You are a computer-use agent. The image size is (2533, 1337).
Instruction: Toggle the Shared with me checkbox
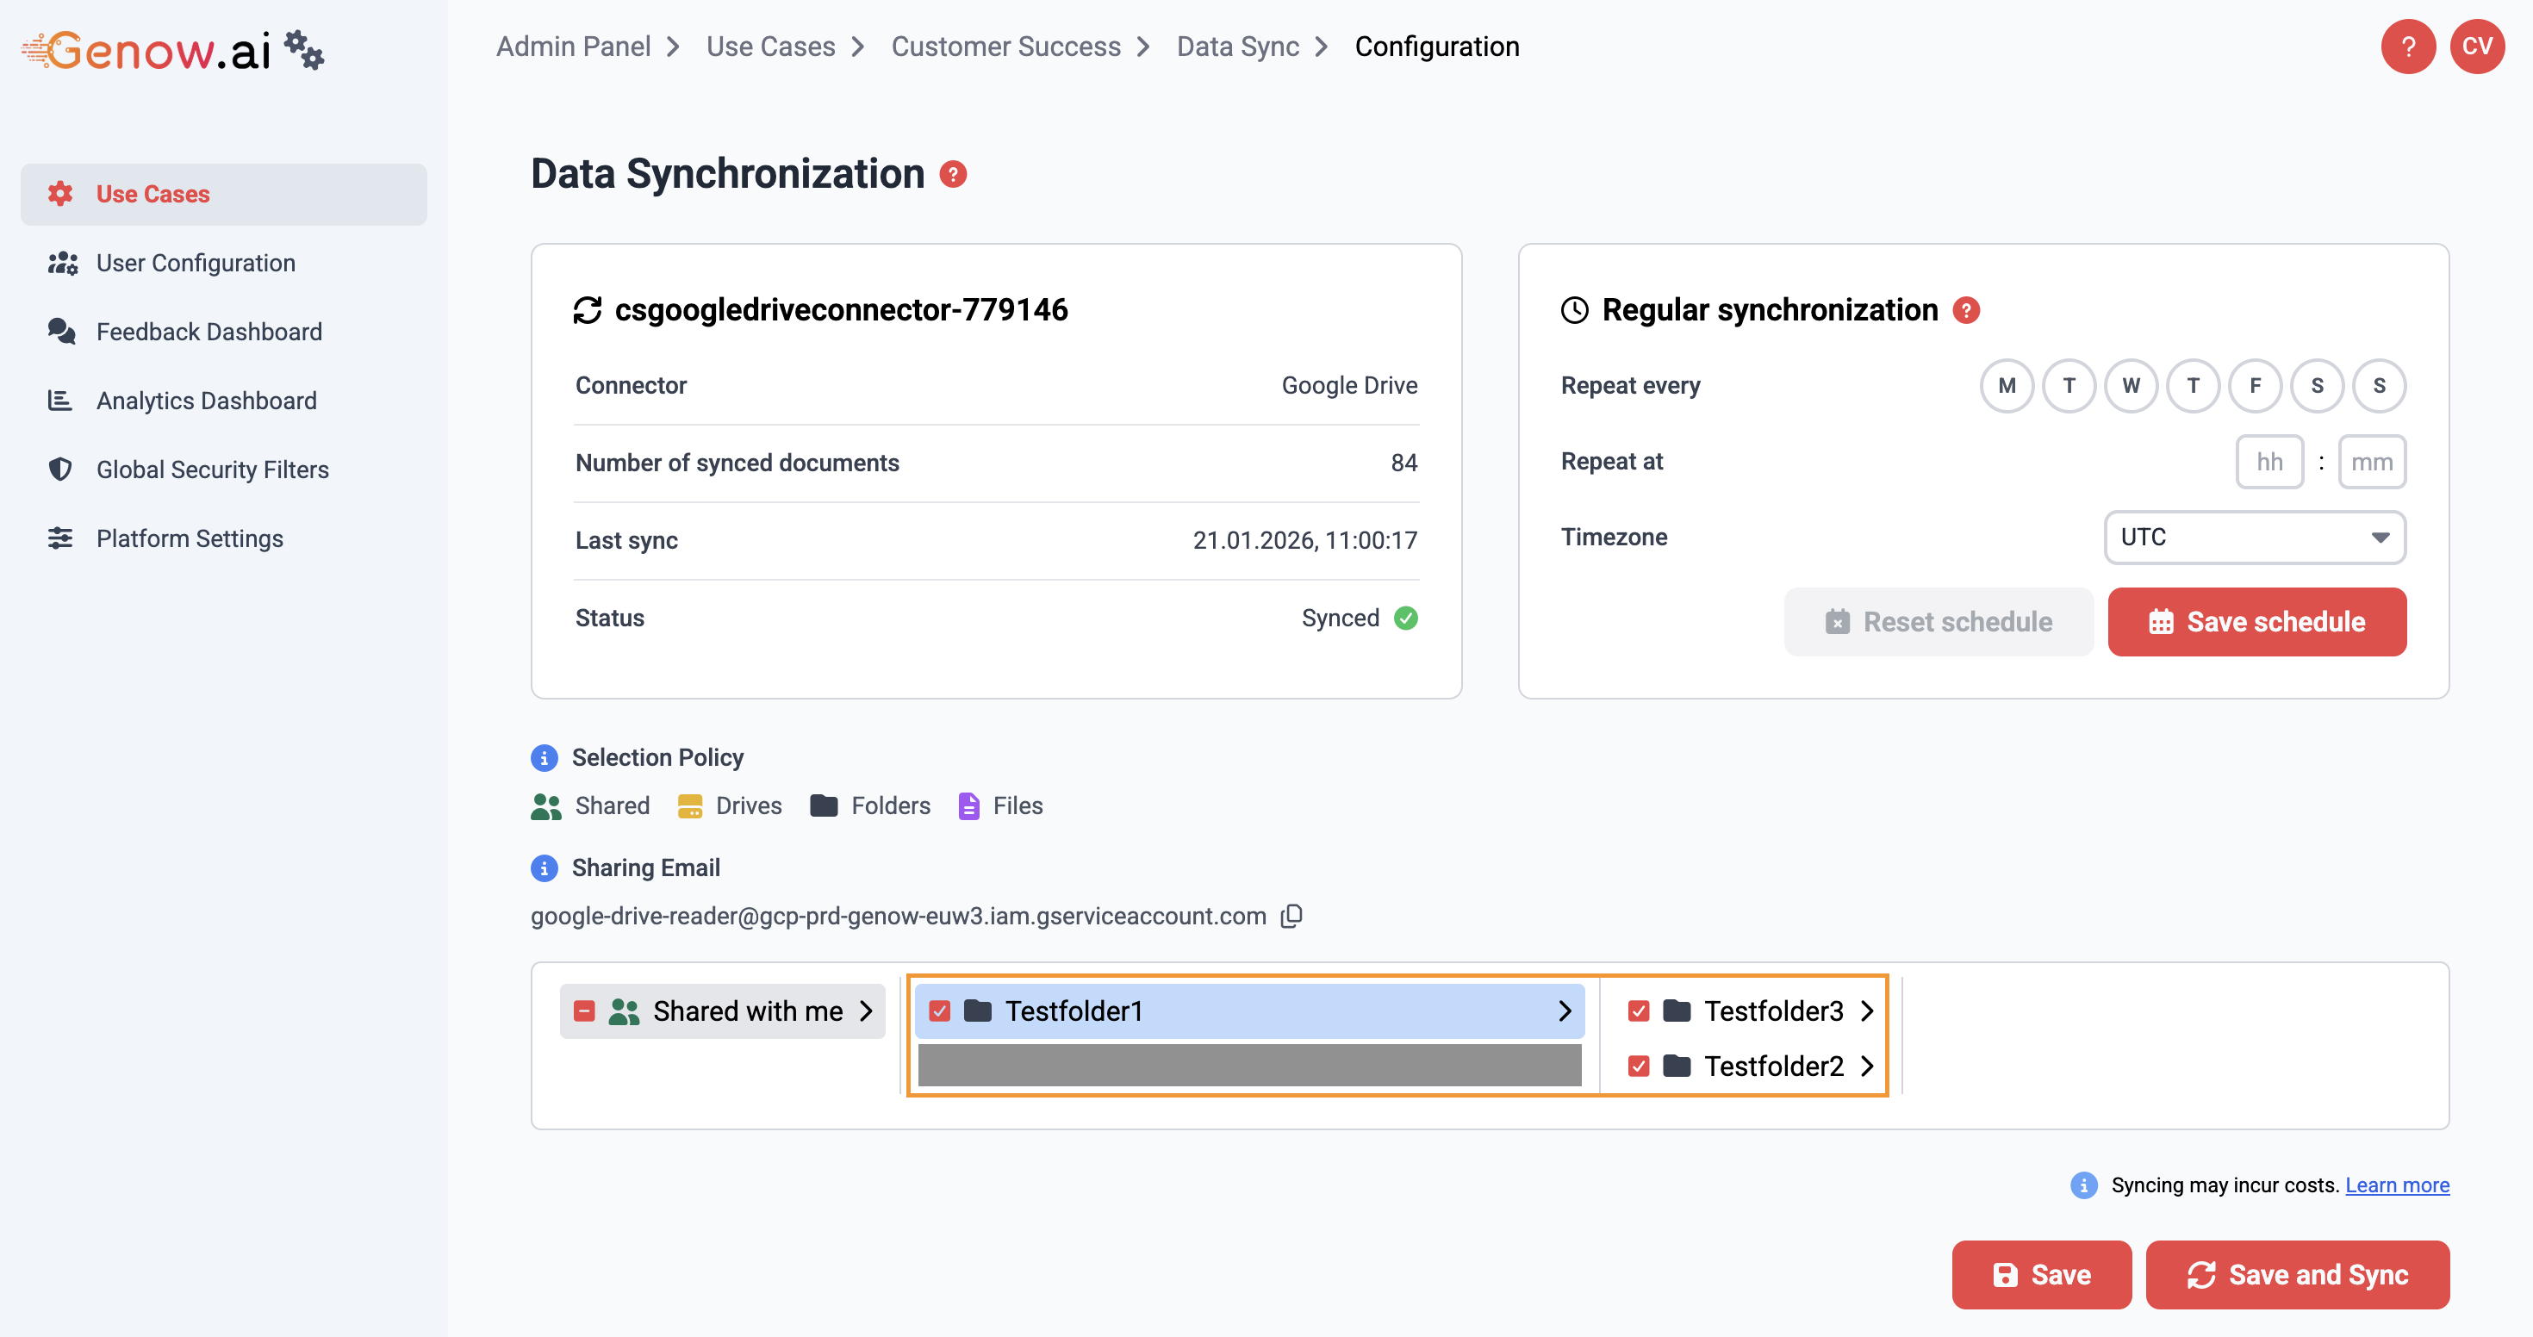584,1011
